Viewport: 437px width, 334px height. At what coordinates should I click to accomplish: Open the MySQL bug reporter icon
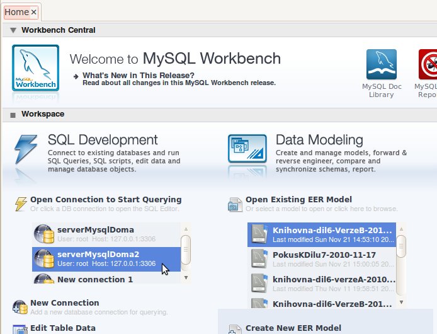428,64
